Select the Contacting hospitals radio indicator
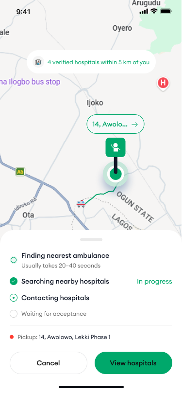The image size is (182, 395). tap(14, 298)
